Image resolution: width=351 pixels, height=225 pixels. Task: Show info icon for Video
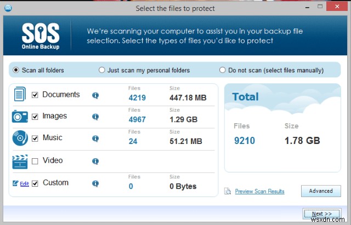pyautogui.click(x=95, y=161)
